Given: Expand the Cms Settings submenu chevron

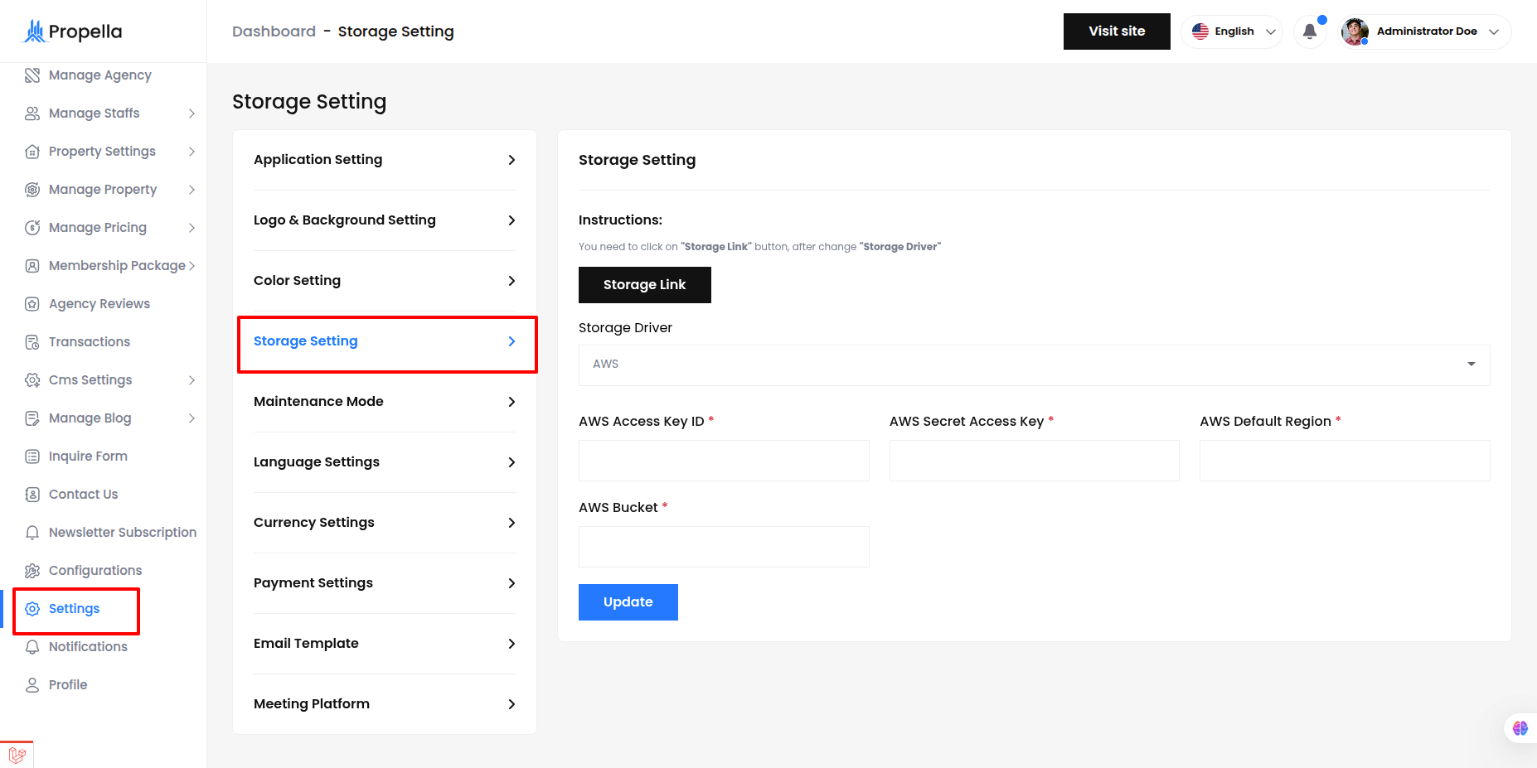Looking at the screenshot, I should click(192, 380).
